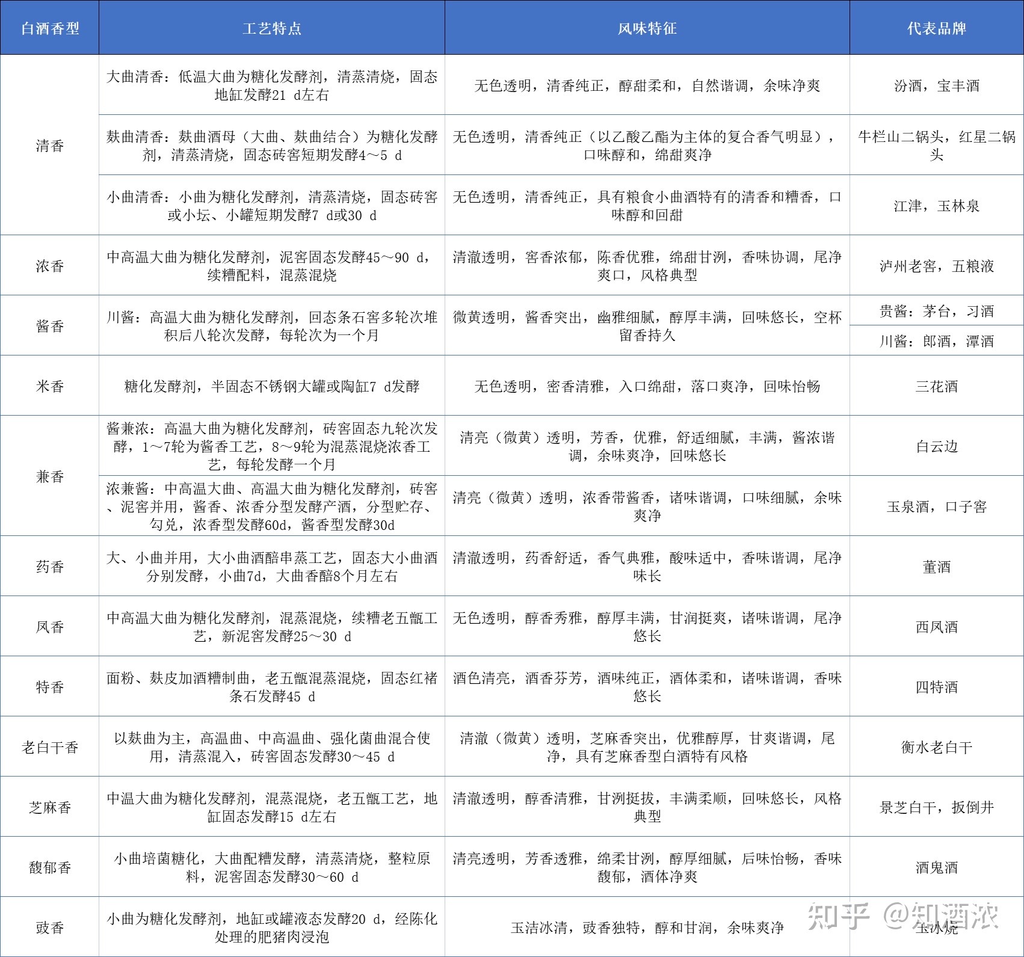
Task: Click the 小曲清香 process description cell
Action: pos(272,205)
